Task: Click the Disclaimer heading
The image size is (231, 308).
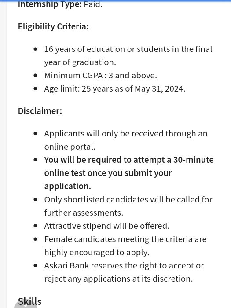Action: [x=40, y=111]
